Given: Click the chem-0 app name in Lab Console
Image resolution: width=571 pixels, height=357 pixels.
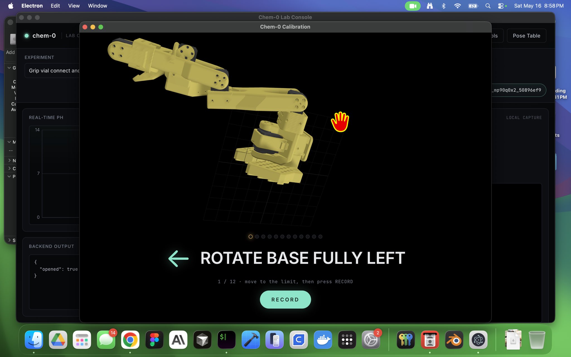Looking at the screenshot, I should [x=44, y=36].
